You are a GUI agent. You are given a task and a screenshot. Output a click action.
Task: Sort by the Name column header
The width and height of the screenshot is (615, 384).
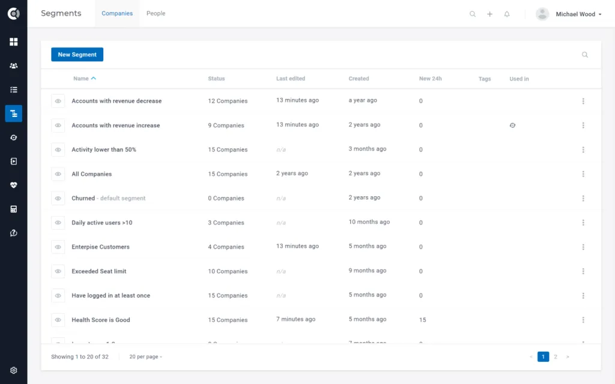tap(84, 79)
